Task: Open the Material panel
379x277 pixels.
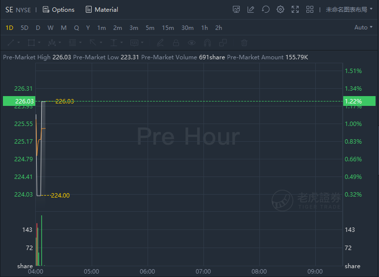Action: point(102,10)
